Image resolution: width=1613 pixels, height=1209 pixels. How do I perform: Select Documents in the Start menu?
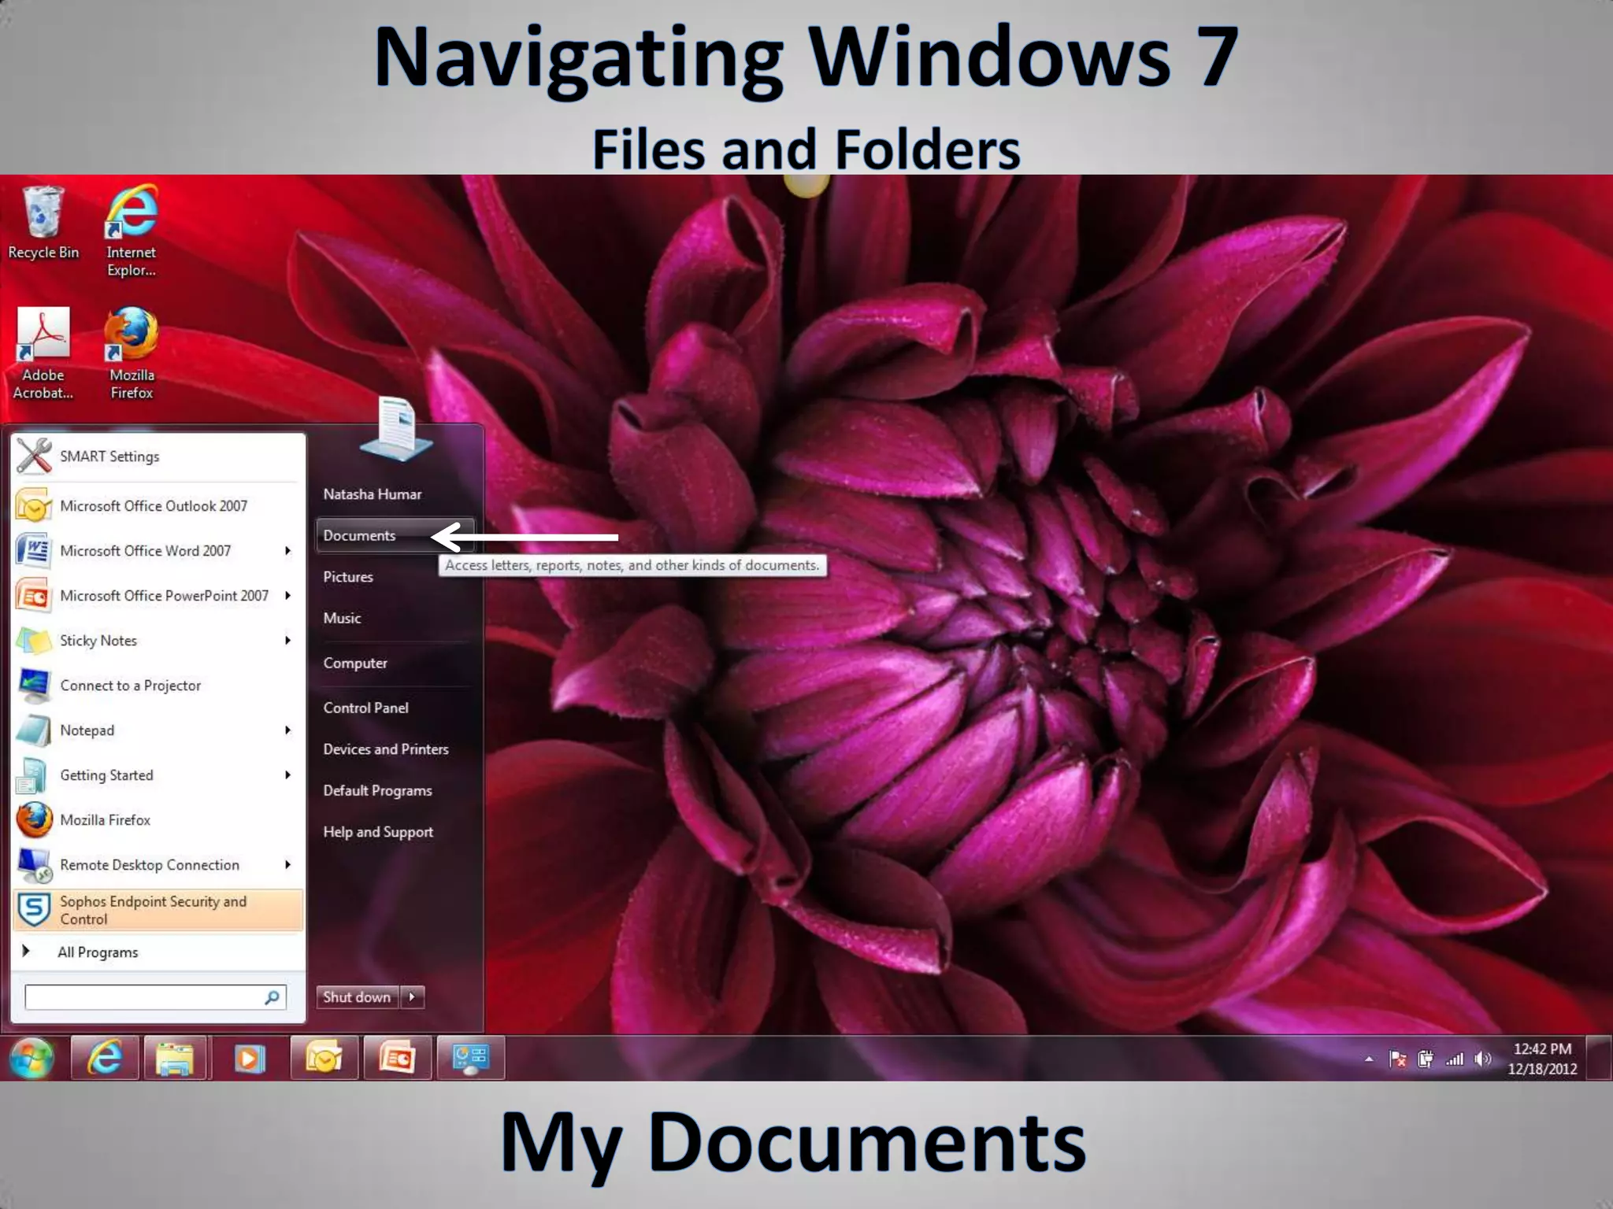[x=360, y=535]
